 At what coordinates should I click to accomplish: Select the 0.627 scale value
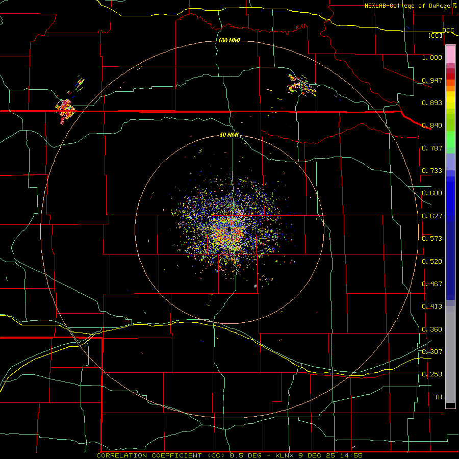coord(432,216)
